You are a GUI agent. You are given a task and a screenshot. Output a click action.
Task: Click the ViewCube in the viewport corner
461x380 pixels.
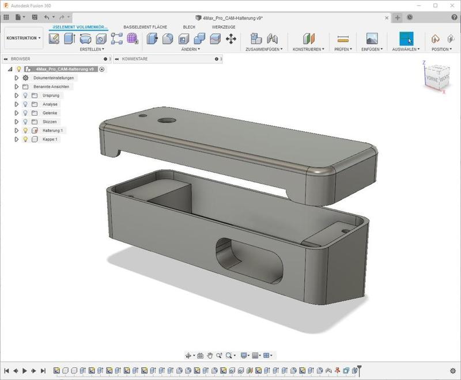pyautogui.click(x=436, y=77)
